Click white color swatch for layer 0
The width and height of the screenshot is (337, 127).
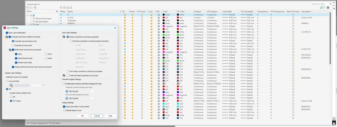163,15
